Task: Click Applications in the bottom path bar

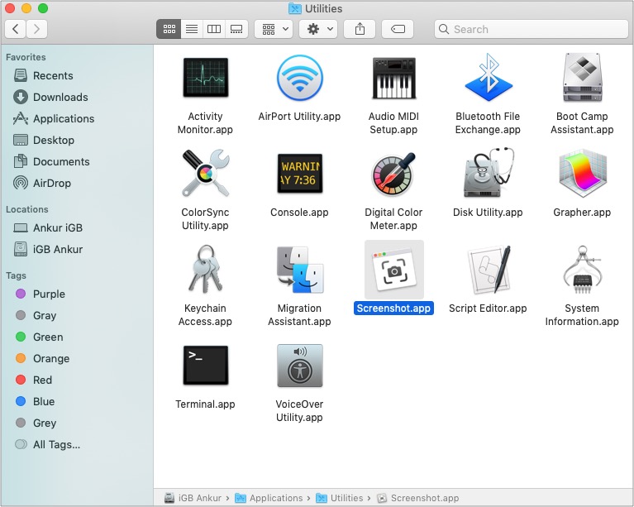Action: (x=275, y=498)
